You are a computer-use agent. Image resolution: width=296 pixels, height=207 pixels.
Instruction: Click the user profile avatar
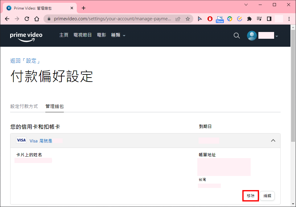252,35
